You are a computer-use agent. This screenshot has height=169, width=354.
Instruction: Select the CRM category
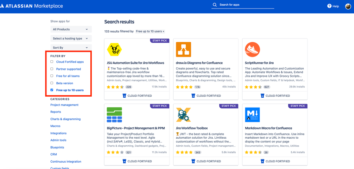(54, 155)
